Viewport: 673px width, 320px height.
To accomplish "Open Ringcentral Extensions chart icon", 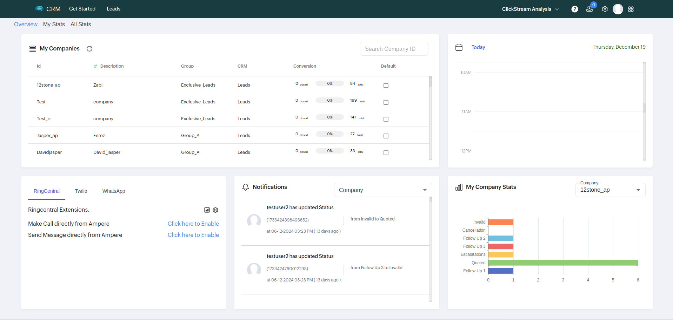I will coord(207,210).
